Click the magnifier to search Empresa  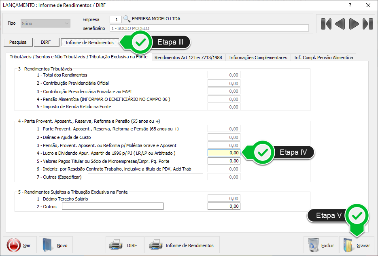pos(127,19)
